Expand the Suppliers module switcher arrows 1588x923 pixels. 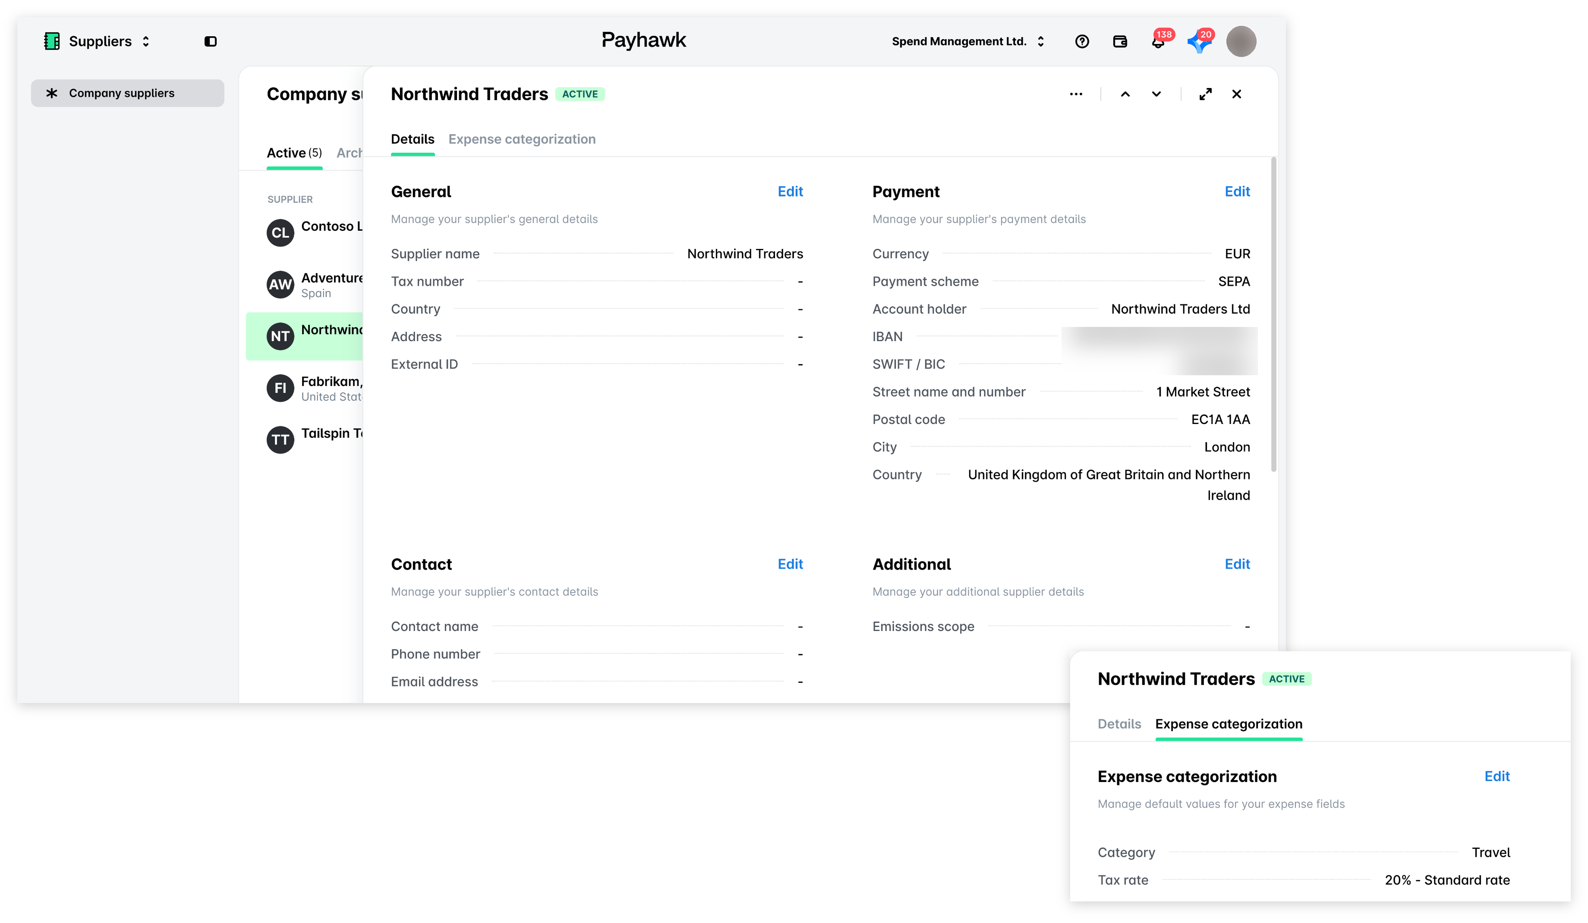tap(145, 41)
